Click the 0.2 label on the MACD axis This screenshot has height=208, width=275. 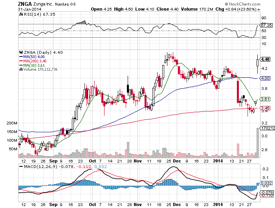tap(266, 169)
